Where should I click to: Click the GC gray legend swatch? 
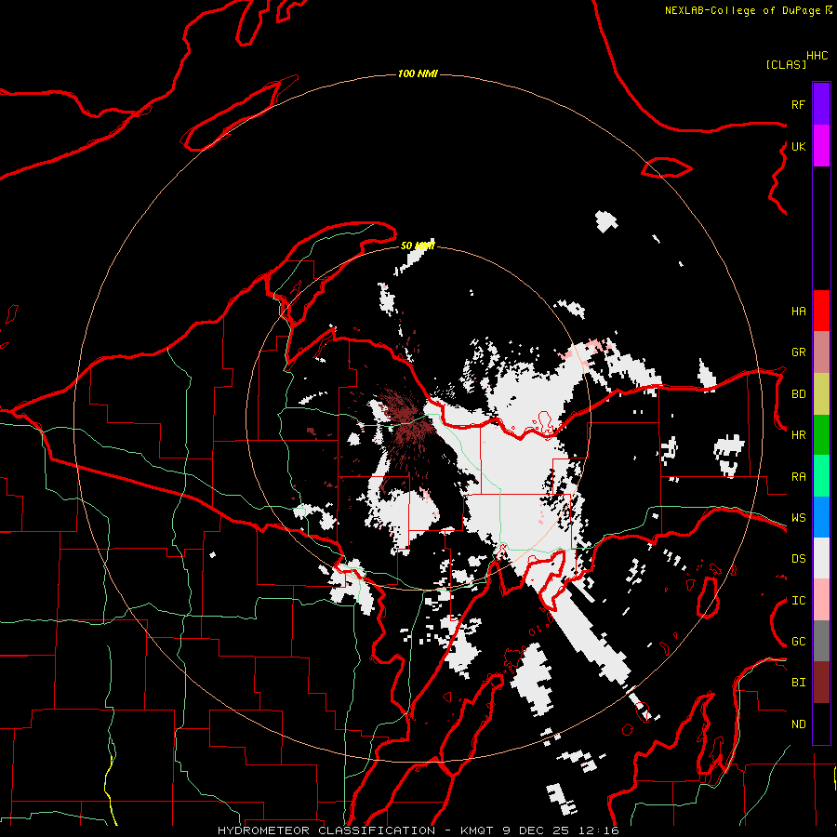coord(821,641)
